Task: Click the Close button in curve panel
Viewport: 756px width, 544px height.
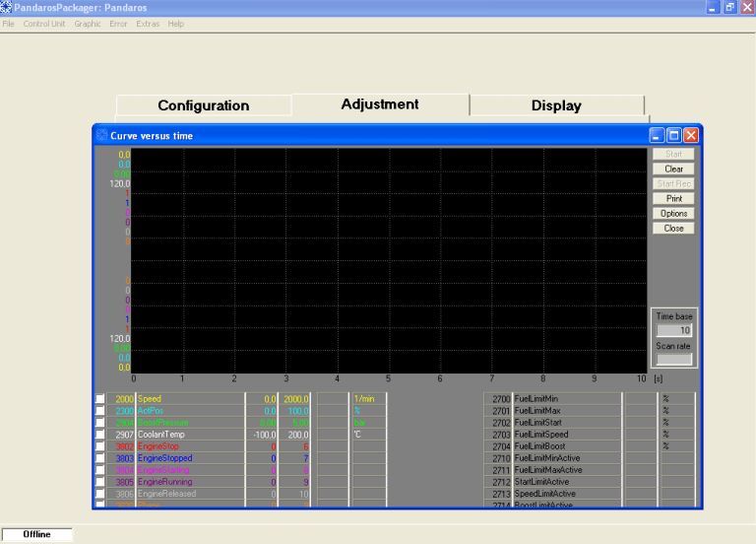Action: 673,229
